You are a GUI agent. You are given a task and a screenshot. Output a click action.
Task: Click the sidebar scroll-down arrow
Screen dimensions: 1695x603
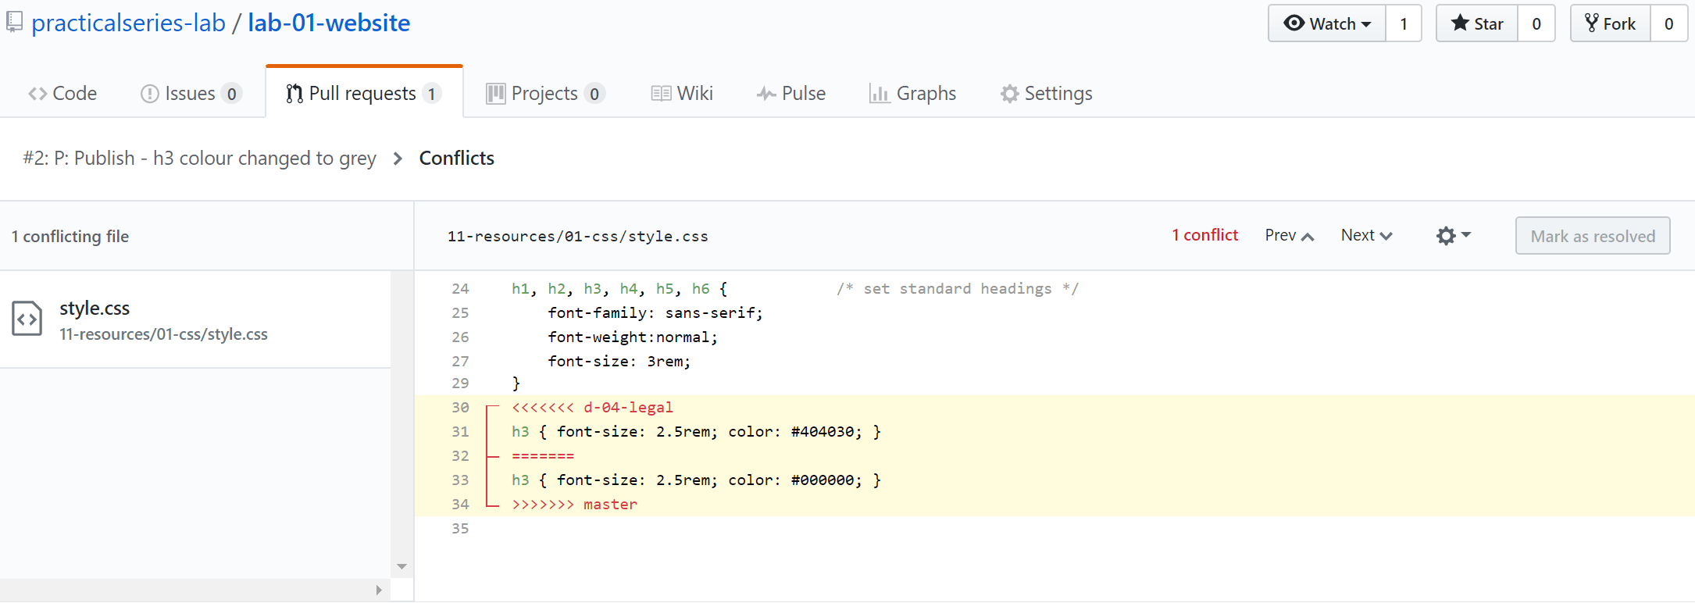tap(401, 566)
